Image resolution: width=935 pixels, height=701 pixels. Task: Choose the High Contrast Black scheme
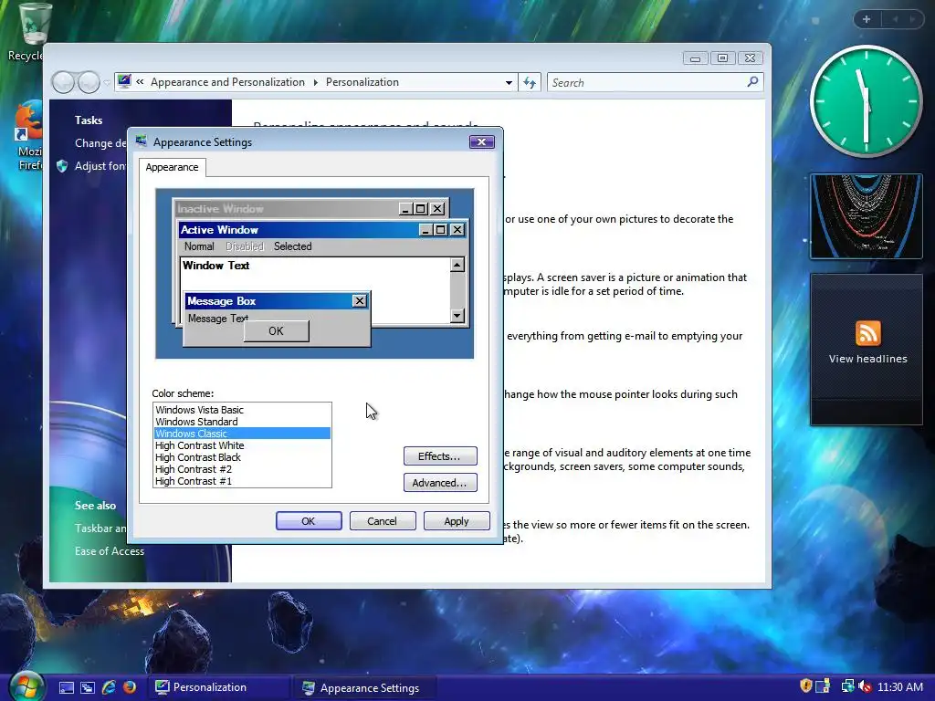[x=242, y=457]
